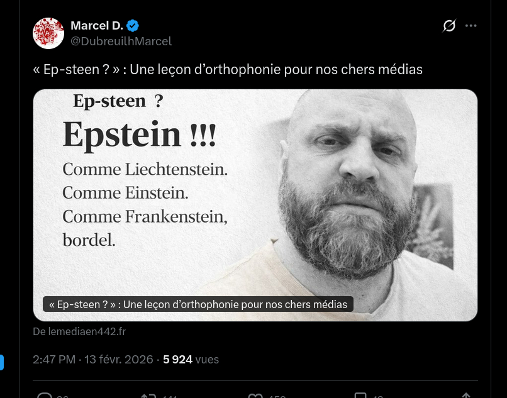Image resolution: width=507 pixels, height=398 pixels.
Task: Click the 5 924 vues view count
Action: point(191,360)
